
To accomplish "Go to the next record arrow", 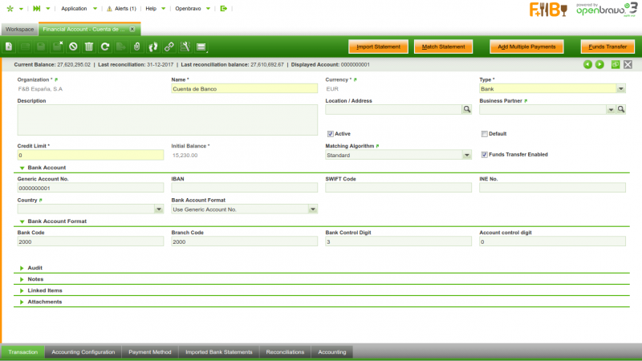I will [x=599, y=64].
